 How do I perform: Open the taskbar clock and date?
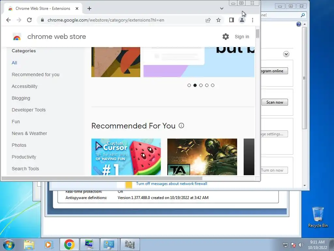point(317,245)
